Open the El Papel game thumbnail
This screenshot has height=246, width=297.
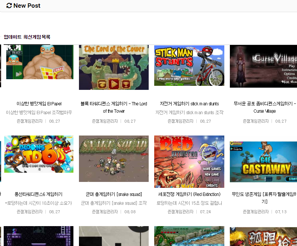pos(39,62)
